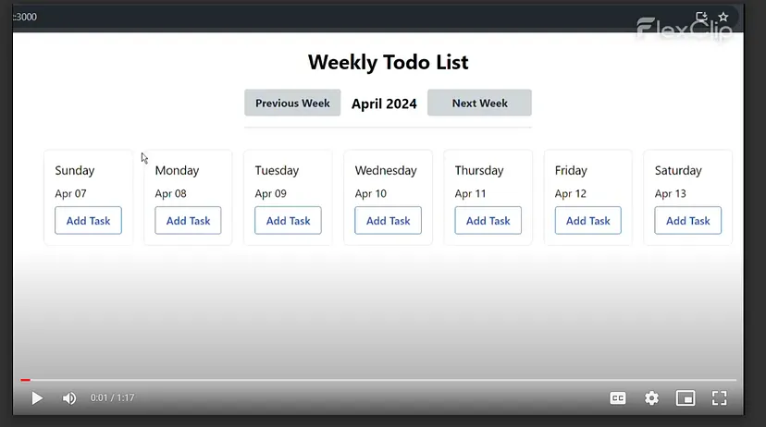The height and width of the screenshot is (427, 766).
Task: Add Task for Monday
Action: click(x=188, y=221)
